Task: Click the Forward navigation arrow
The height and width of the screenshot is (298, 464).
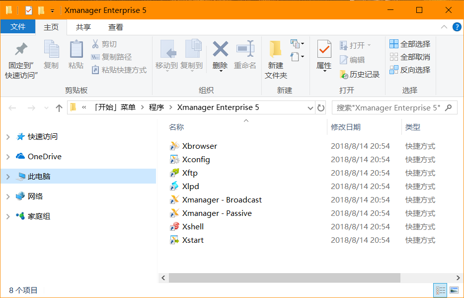Action: coord(31,108)
